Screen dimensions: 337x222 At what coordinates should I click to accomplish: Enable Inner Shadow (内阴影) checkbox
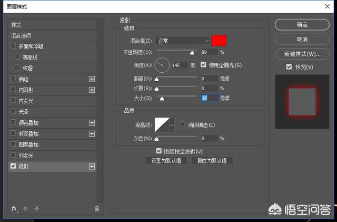pyautogui.click(x=13, y=90)
